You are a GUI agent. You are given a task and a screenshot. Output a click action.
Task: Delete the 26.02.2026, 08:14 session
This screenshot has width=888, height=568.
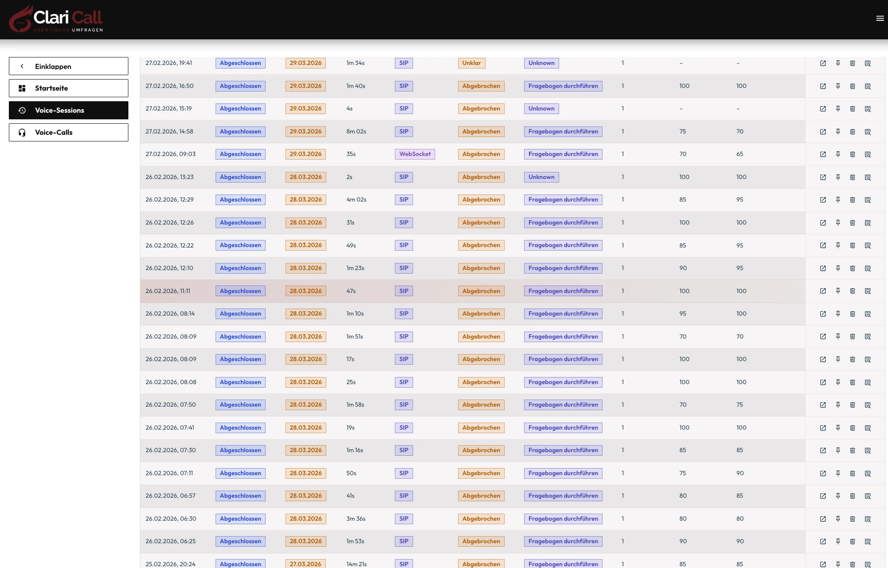coord(852,314)
